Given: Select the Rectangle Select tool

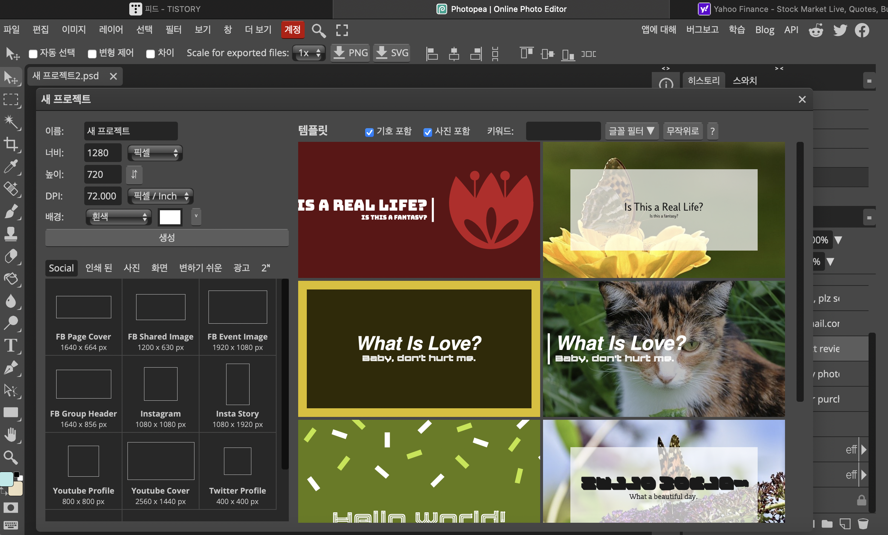Looking at the screenshot, I should (11, 100).
